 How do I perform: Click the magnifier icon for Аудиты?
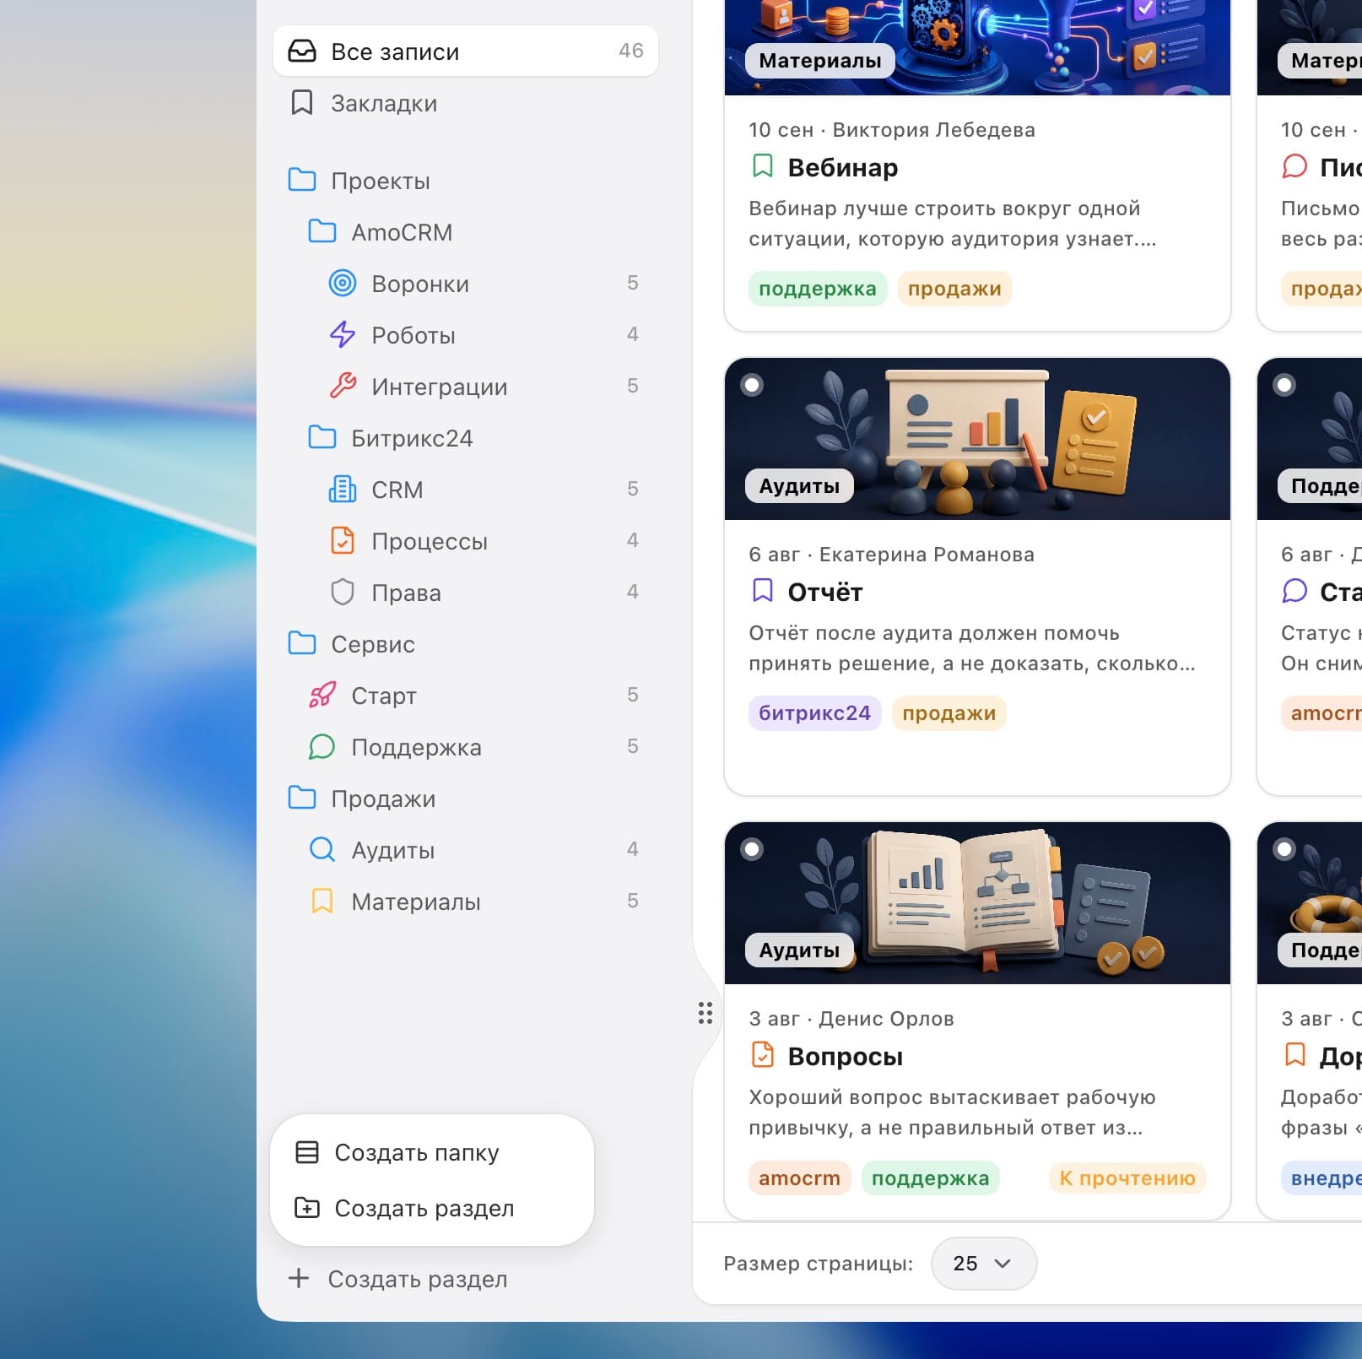(322, 849)
